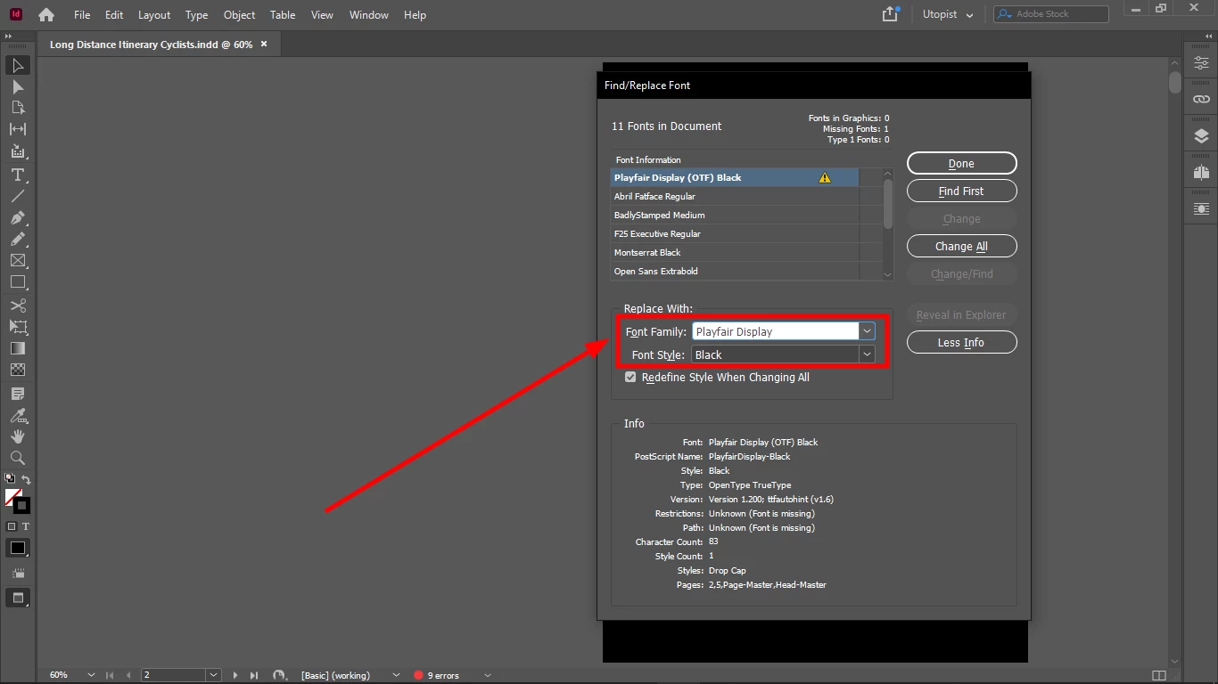Viewport: 1218px width, 684px height.
Task: Click the Home icon
Action: click(x=46, y=15)
